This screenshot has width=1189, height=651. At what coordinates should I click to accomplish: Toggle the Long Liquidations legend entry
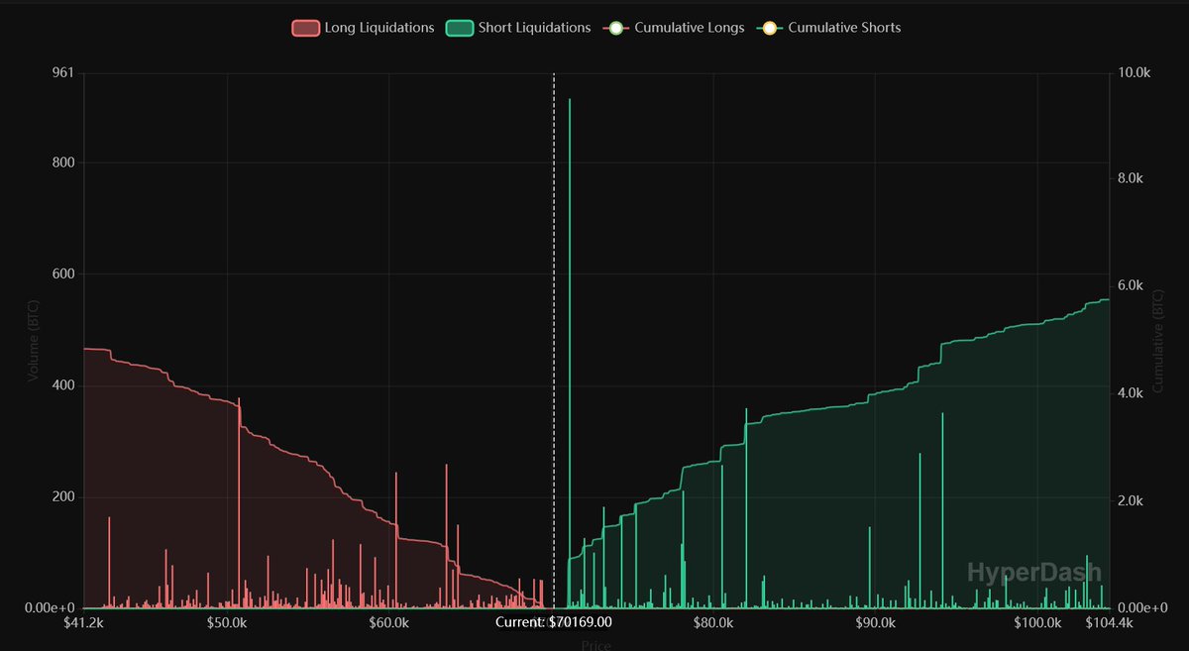(363, 28)
